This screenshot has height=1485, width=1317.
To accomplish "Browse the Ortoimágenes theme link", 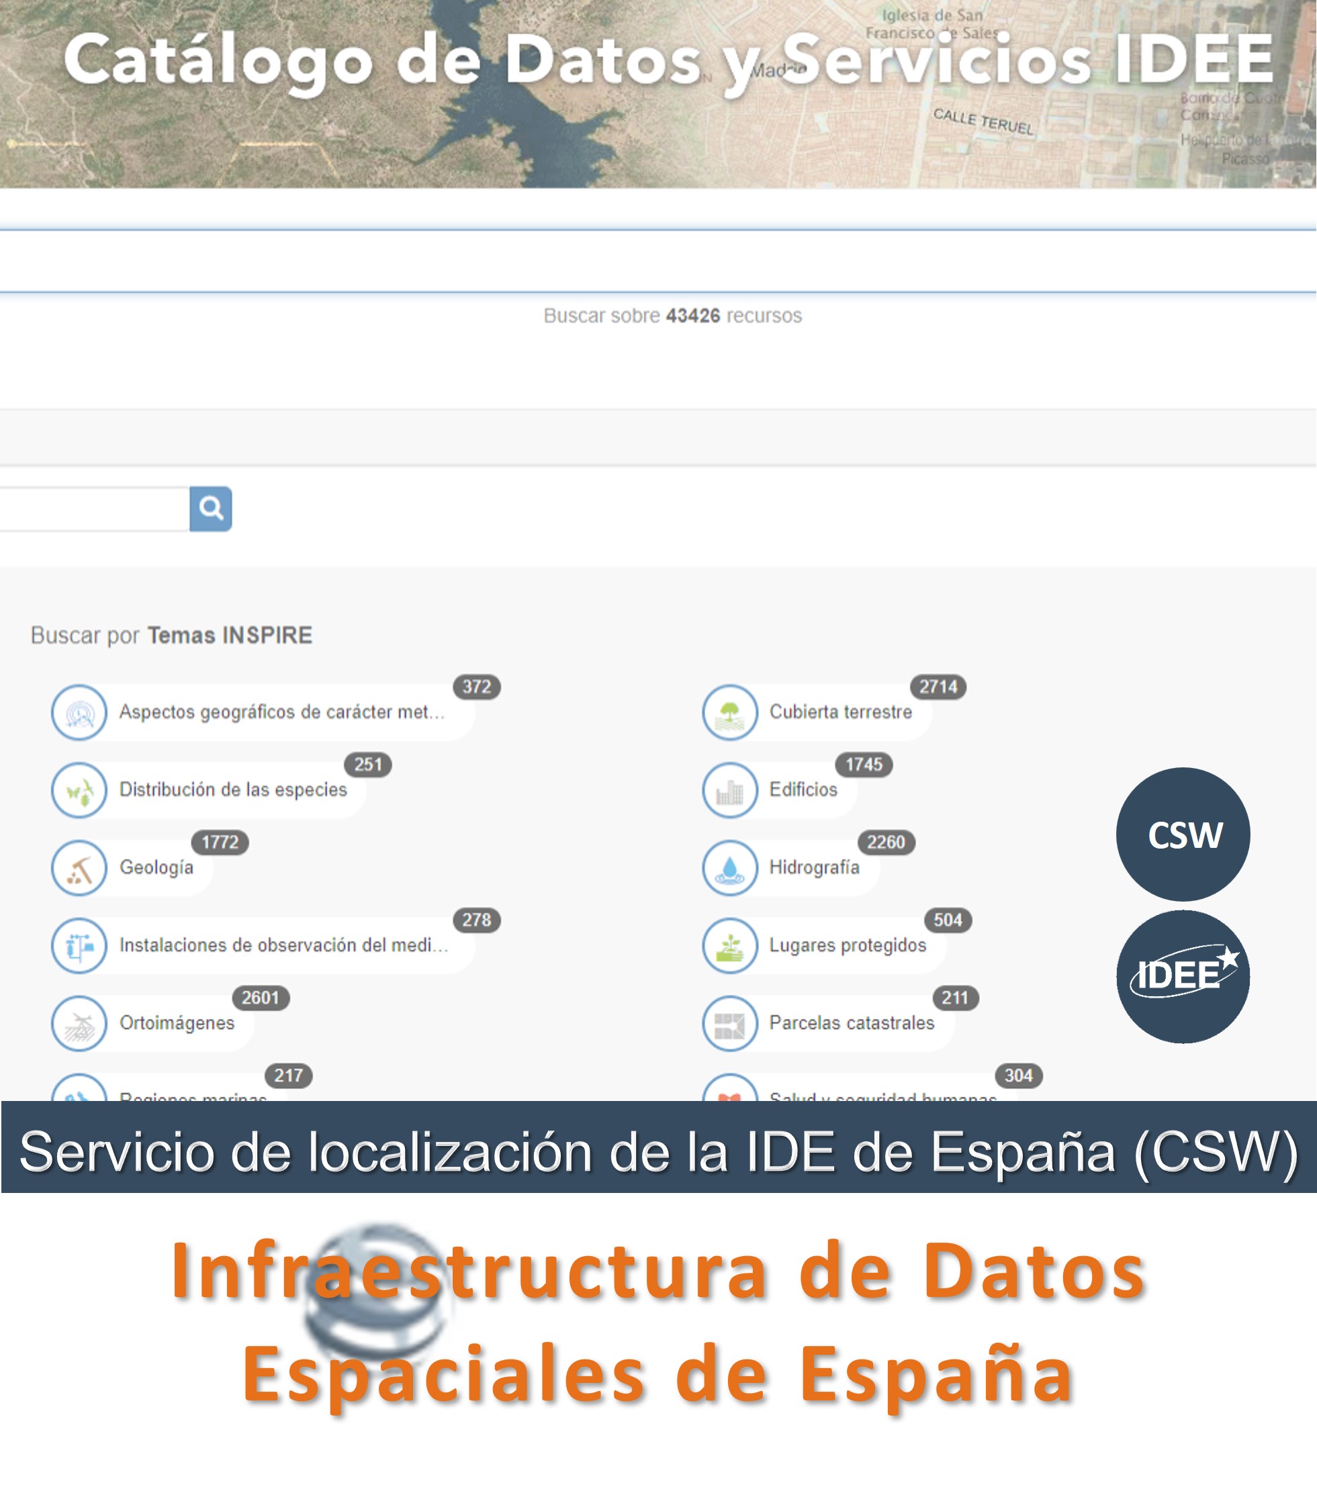I will click(x=177, y=1024).
